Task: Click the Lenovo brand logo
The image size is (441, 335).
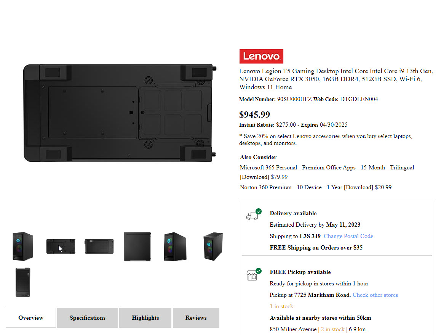Action: [x=261, y=56]
